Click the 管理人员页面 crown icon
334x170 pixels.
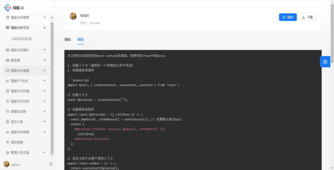point(7,153)
